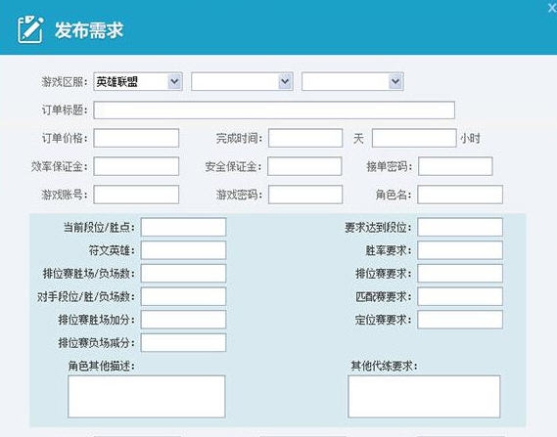This screenshot has width=557, height=437.
Task: Focus the 排位赛要求 input field
Action: [460, 273]
